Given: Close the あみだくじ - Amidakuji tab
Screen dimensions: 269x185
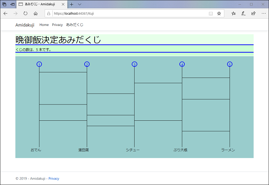Looking at the screenshot, I should click(63, 4).
